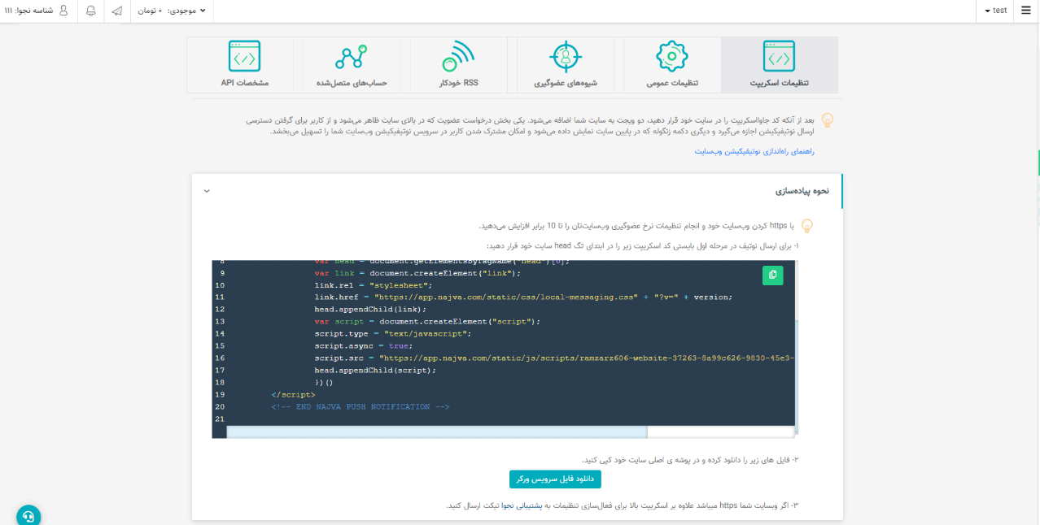The image size is (1040, 525).
Task: Click the lightbulb icon beside https tip
Action: click(807, 226)
